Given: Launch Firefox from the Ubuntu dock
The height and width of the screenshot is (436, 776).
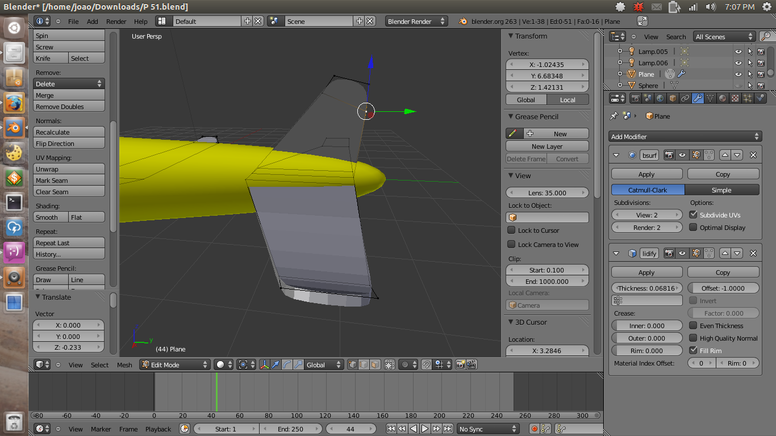Looking at the screenshot, I should pyautogui.click(x=13, y=104).
